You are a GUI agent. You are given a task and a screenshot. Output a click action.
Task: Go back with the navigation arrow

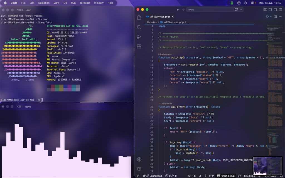pos(178,10)
